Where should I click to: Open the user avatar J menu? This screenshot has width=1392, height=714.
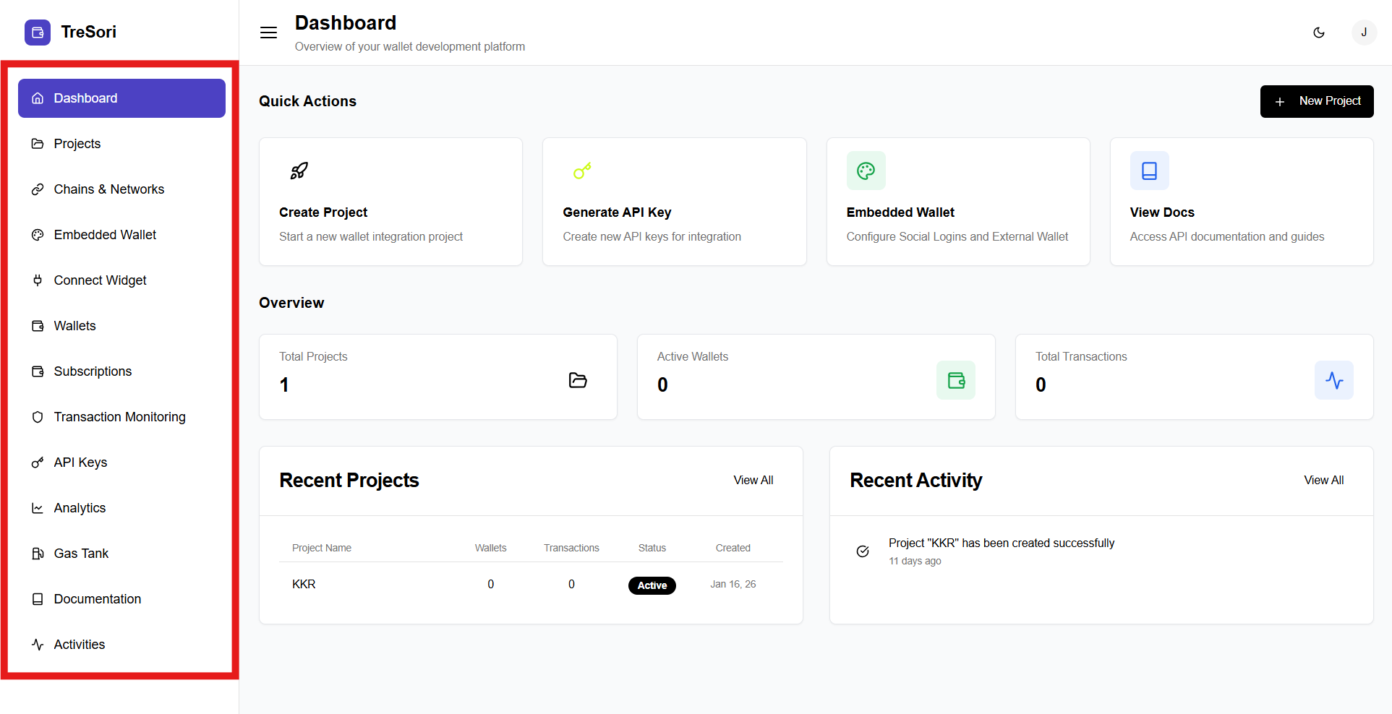point(1364,33)
